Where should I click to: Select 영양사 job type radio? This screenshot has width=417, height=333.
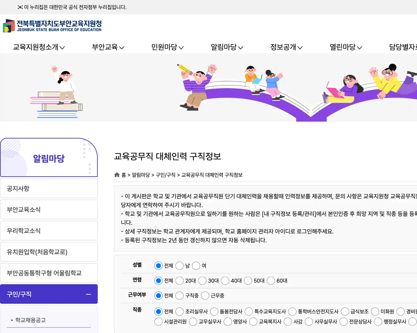click(228, 322)
